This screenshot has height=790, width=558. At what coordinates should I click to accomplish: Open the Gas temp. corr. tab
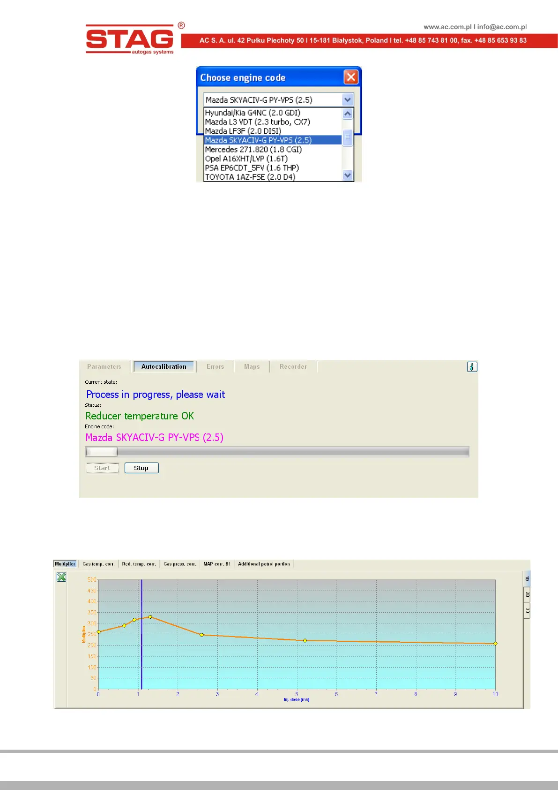[x=98, y=564]
